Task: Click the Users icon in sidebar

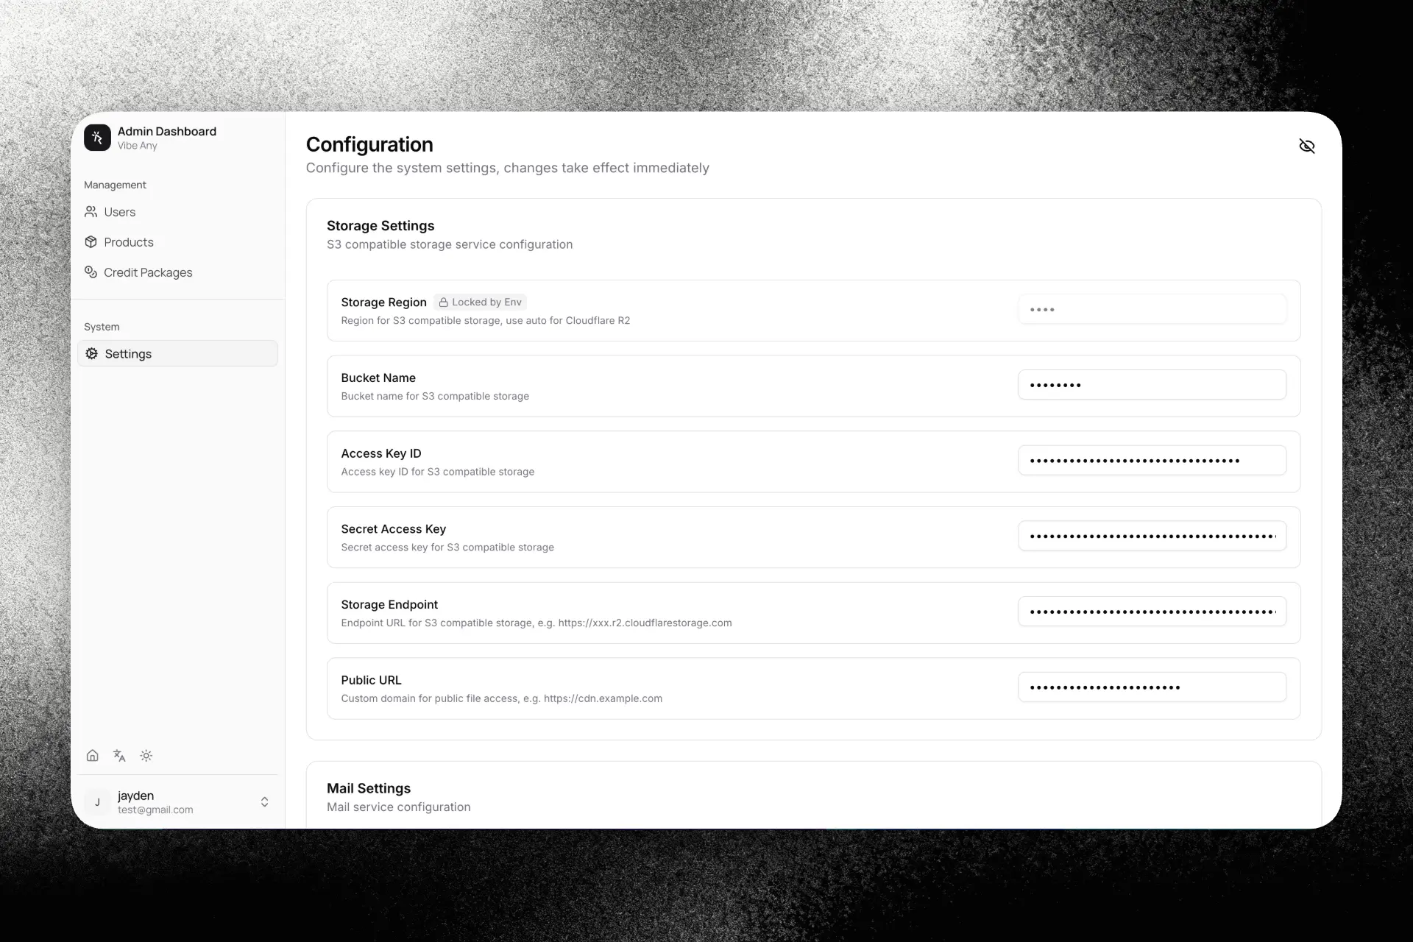Action: tap(91, 212)
